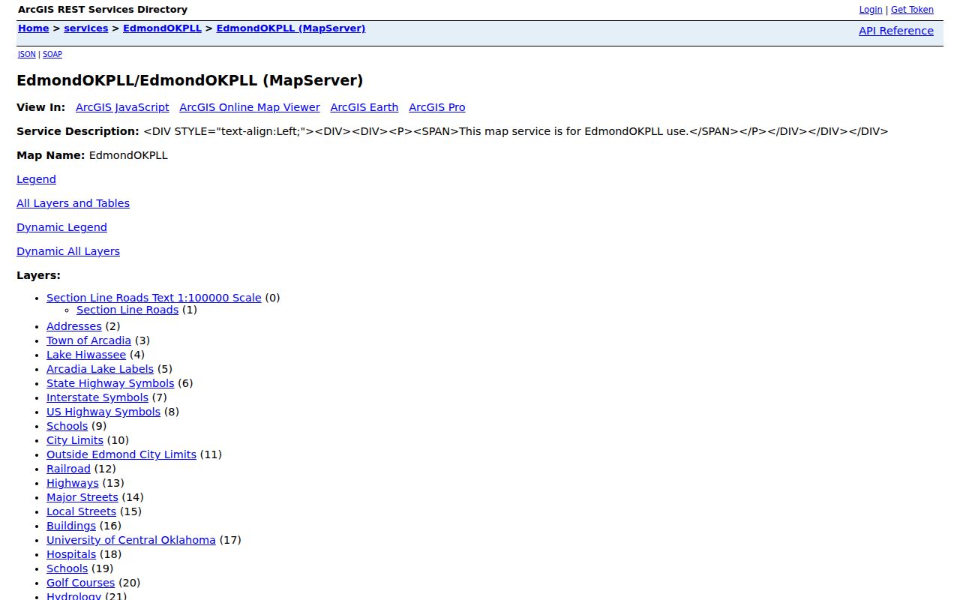Open All Layers and Tables
Viewport: 960px width, 600px height.
tap(73, 203)
